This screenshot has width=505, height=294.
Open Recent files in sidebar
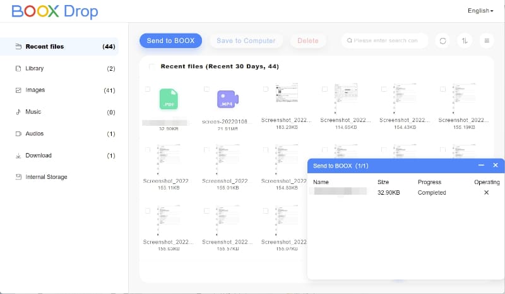point(59,47)
